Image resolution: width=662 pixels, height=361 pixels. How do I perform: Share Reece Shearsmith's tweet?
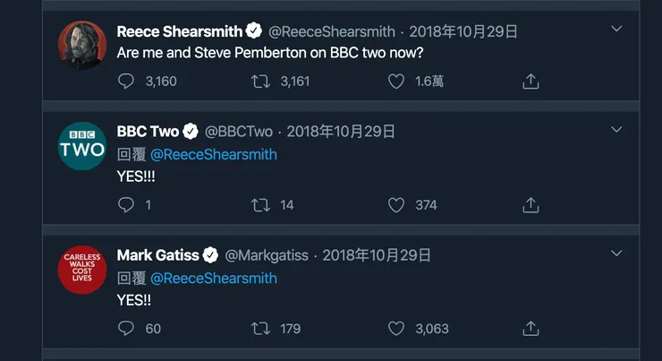(x=530, y=82)
